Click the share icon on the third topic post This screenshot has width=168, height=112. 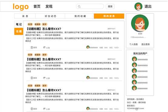click(x=44, y=109)
